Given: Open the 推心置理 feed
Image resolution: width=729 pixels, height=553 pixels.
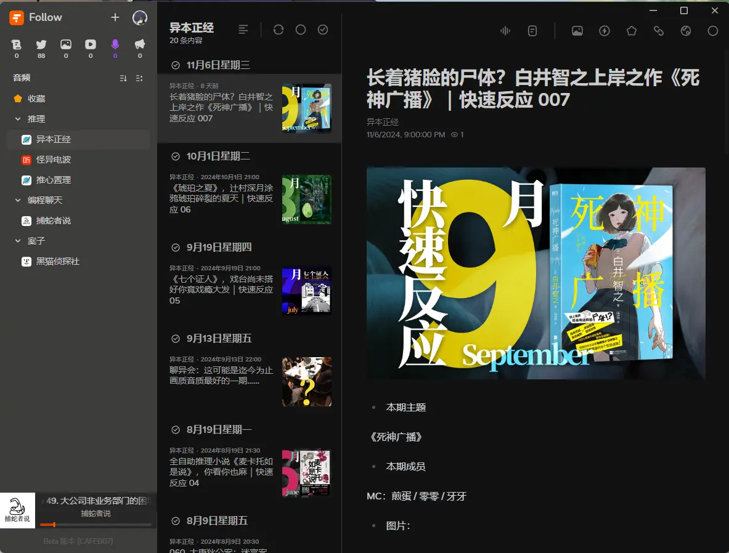Looking at the screenshot, I should (79, 180).
